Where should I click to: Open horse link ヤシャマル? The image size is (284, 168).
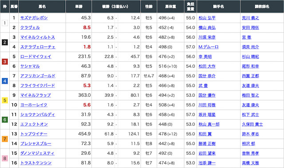[x=30, y=66]
